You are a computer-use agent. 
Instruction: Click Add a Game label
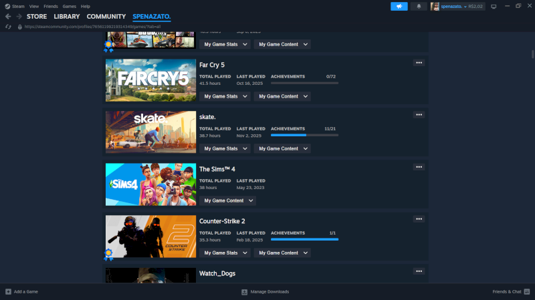pos(26,291)
